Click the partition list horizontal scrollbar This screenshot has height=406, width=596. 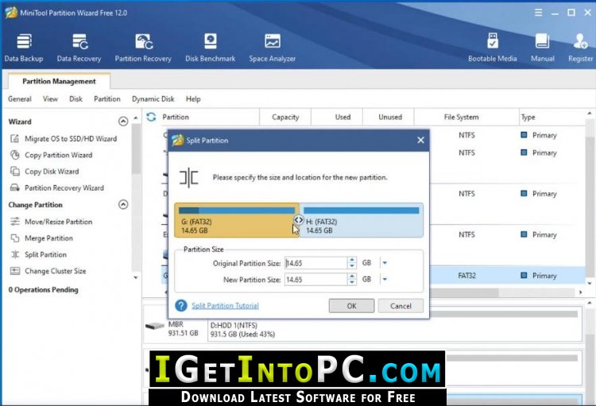click(464, 292)
